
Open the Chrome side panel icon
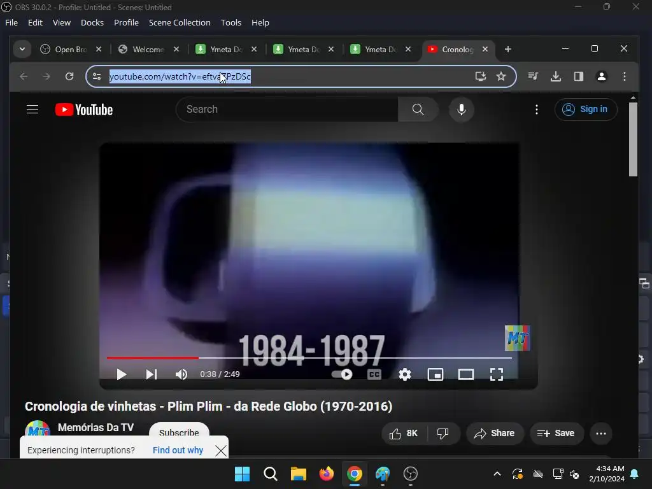(x=578, y=76)
